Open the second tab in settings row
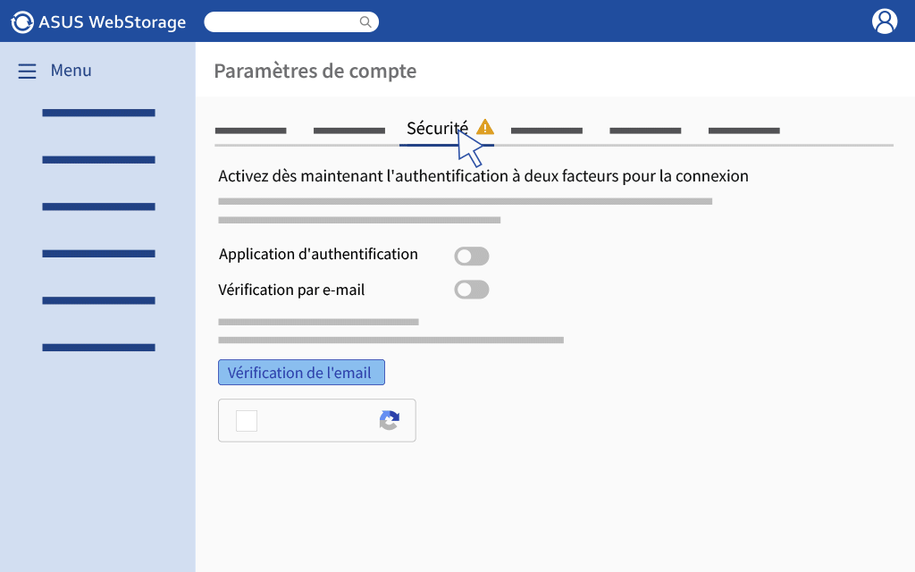 click(349, 130)
